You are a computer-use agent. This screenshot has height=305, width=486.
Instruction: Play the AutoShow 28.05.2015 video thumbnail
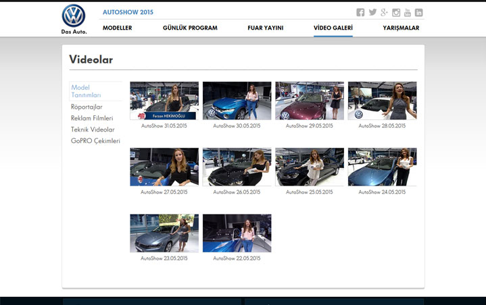[382, 101]
